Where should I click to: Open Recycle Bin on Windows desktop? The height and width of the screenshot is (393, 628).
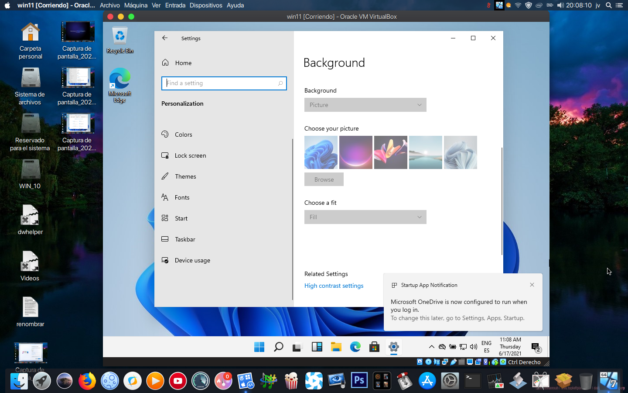click(120, 40)
